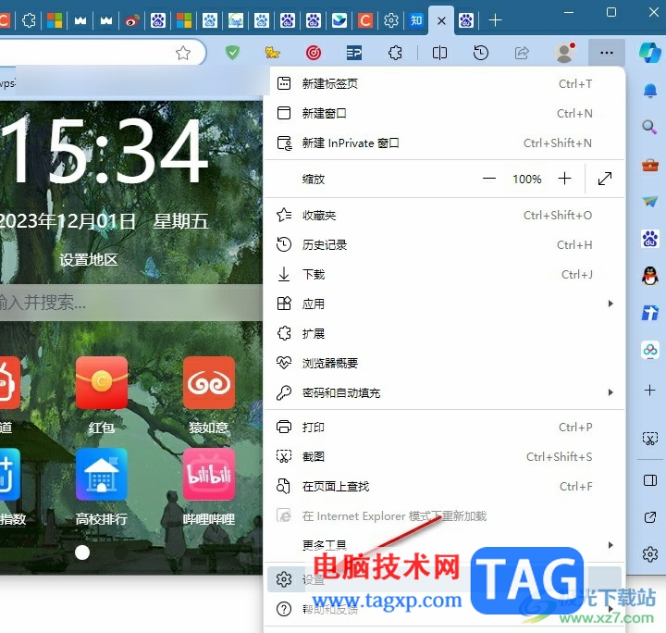The height and width of the screenshot is (633, 666).
Task: Click the sidebar open-in-new-window icon
Action: pos(650,517)
